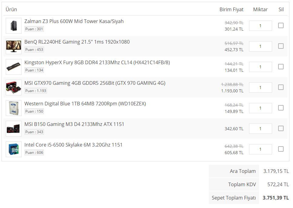Screen dimensions: 293x208
Task: Open the Western Digital Blue 1TB product link
Action: 85,104
